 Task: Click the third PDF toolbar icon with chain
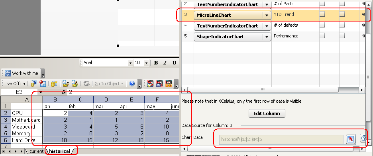click(169, 84)
